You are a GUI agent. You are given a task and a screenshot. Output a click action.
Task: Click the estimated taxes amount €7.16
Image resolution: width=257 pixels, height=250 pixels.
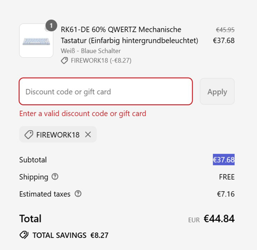226,194
